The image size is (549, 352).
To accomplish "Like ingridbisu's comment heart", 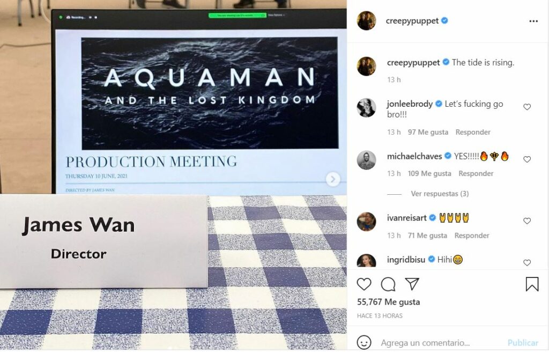I will (527, 262).
